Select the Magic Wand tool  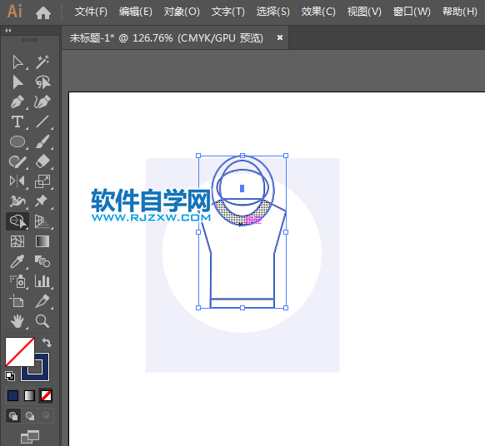42,62
